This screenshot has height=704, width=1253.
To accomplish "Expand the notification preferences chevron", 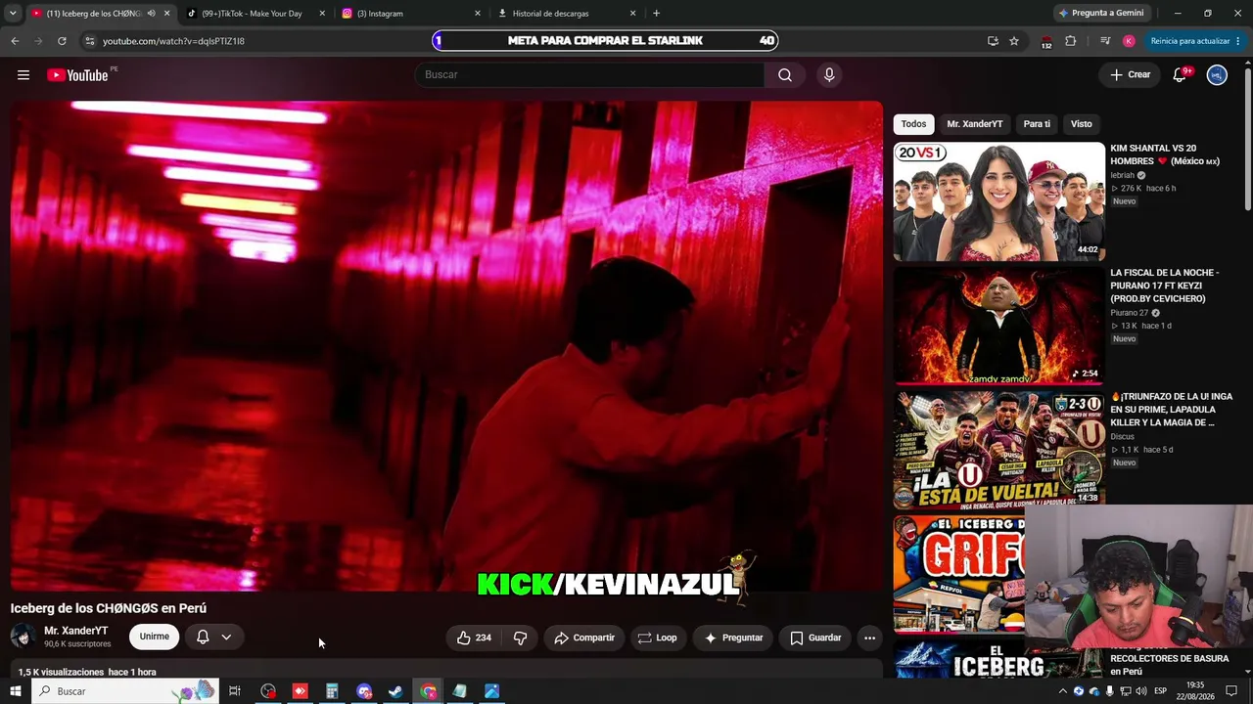I will [x=226, y=638].
